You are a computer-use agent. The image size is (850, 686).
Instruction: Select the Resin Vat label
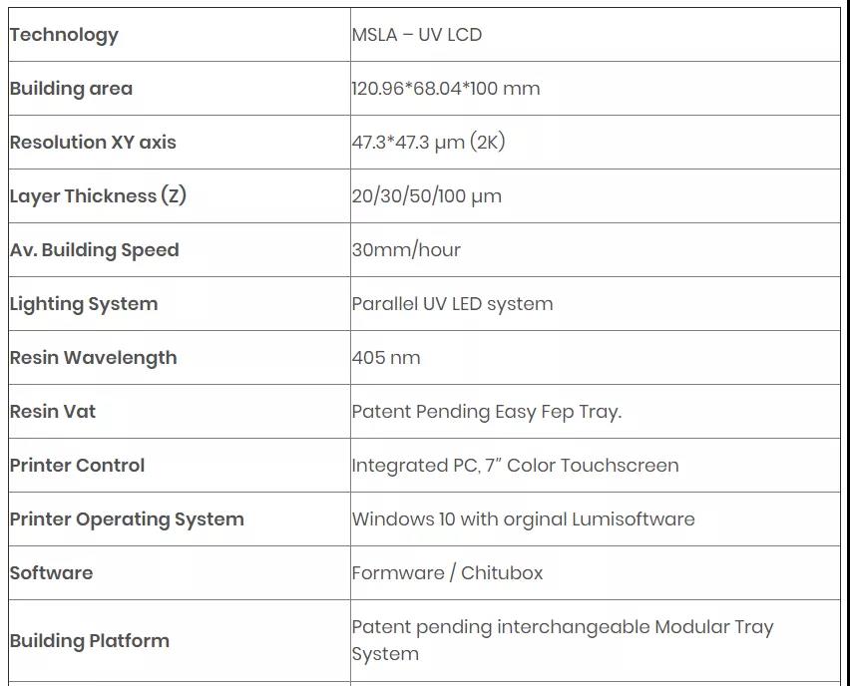(x=53, y=412)
